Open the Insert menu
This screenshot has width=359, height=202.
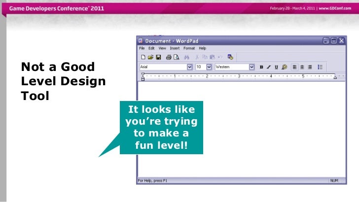175,48
